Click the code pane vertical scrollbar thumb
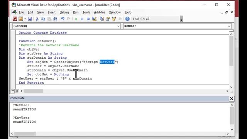The image size is (247, 139). 231,51
